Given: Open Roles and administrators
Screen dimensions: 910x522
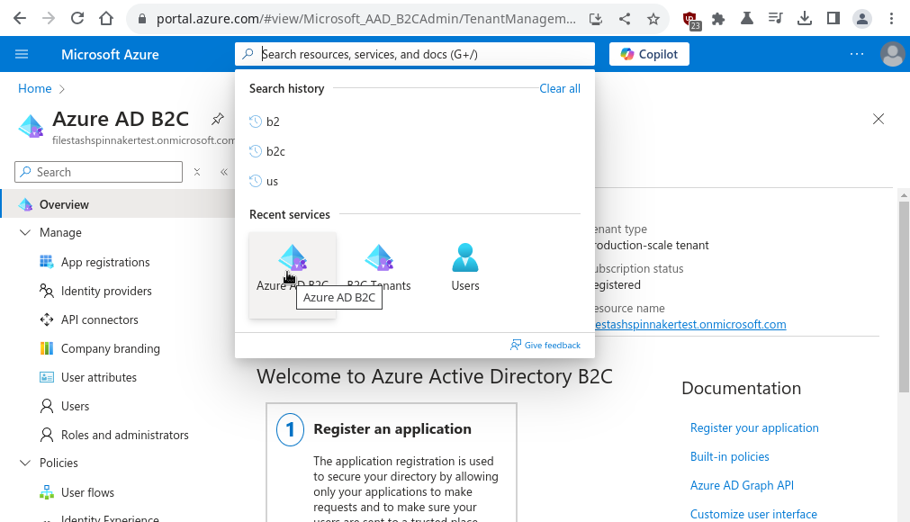Looking at the screenshot, I should point(125,435).
